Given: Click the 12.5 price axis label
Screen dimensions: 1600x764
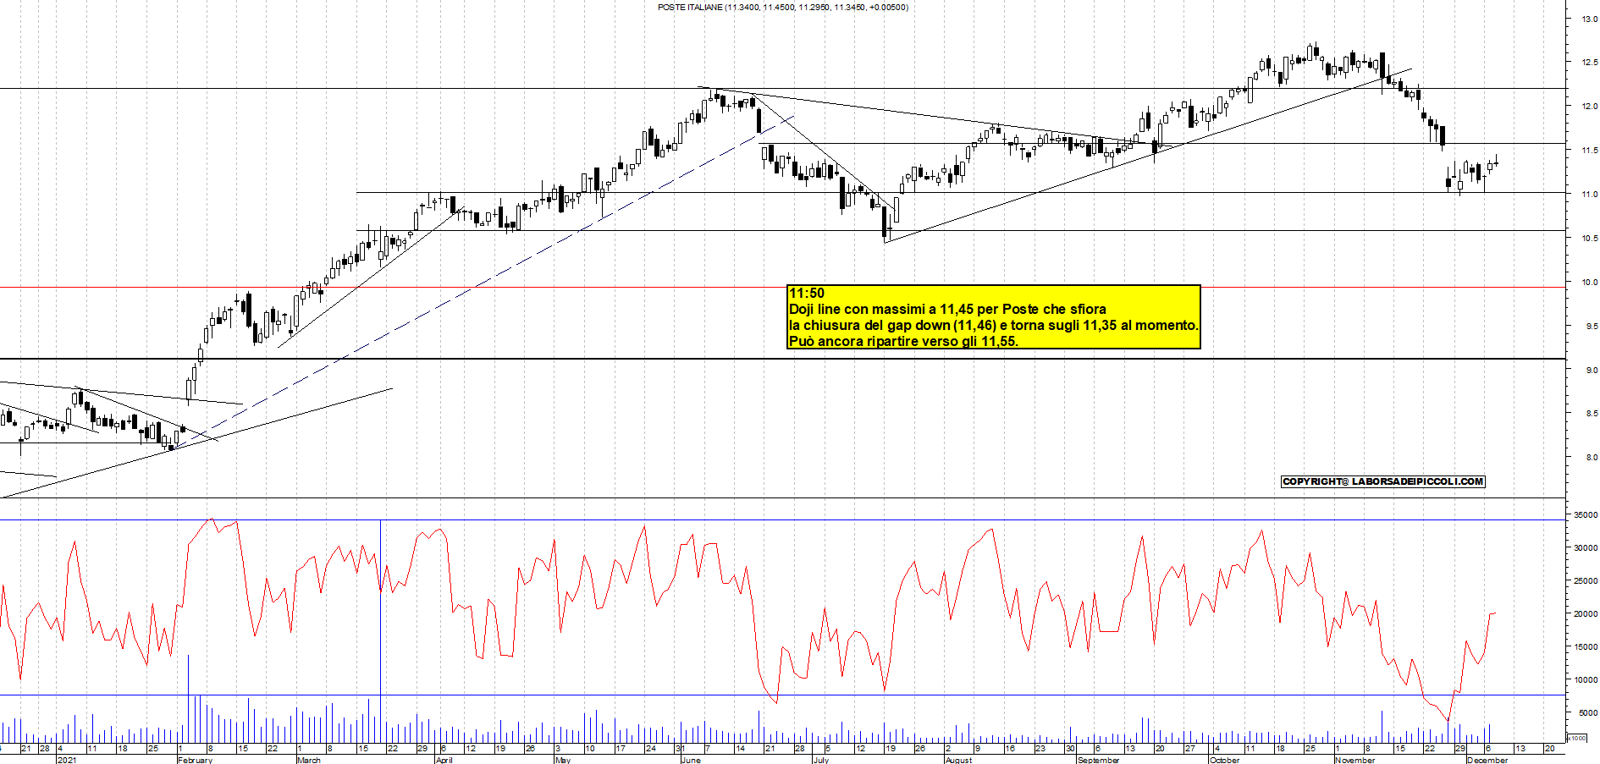Looking at the screenshot, I should (1589, 63).
